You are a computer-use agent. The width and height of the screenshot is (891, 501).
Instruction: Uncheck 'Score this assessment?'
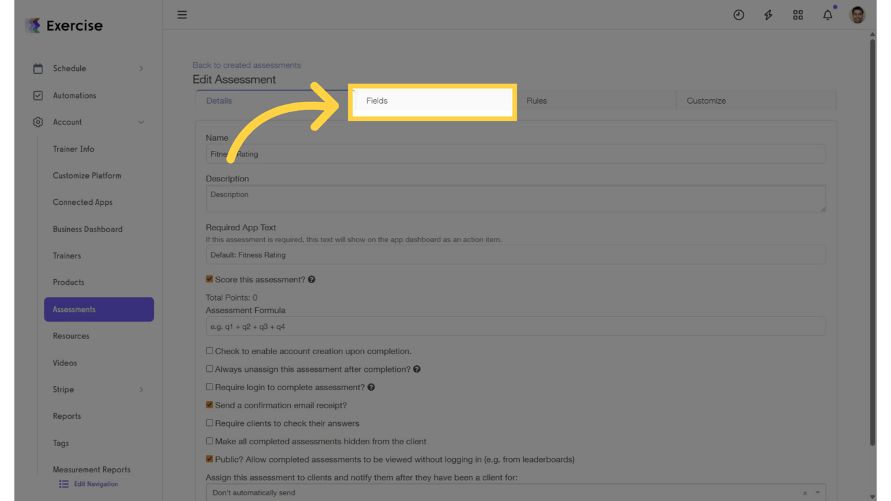[x=209, y=279]
